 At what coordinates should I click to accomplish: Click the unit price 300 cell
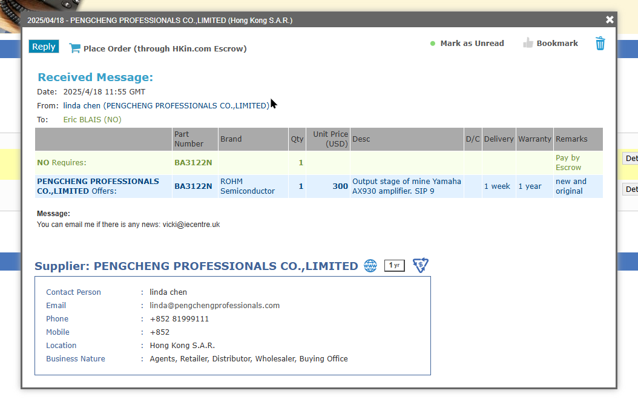click(328, 186)
